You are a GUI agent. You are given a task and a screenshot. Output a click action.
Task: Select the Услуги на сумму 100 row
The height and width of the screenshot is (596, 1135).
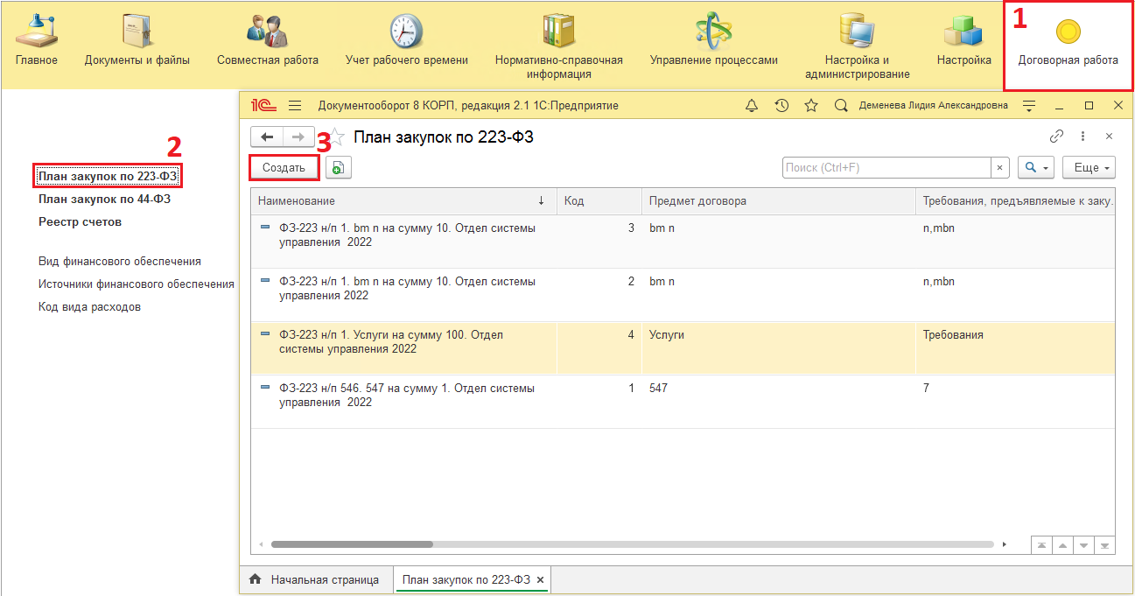point(683,348)
